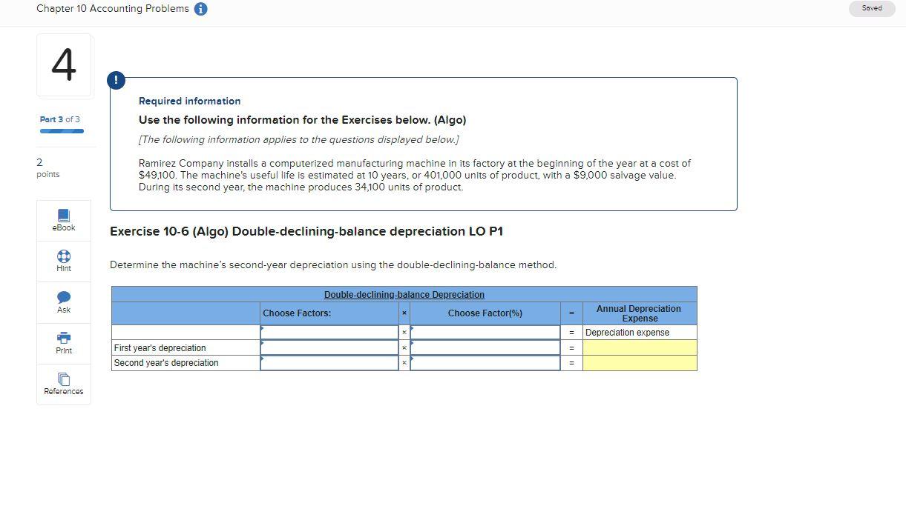Viewport: 906px width, 523px height.
Task: Select Second year's Choose Factor(%) field
Action: (485, 363)
